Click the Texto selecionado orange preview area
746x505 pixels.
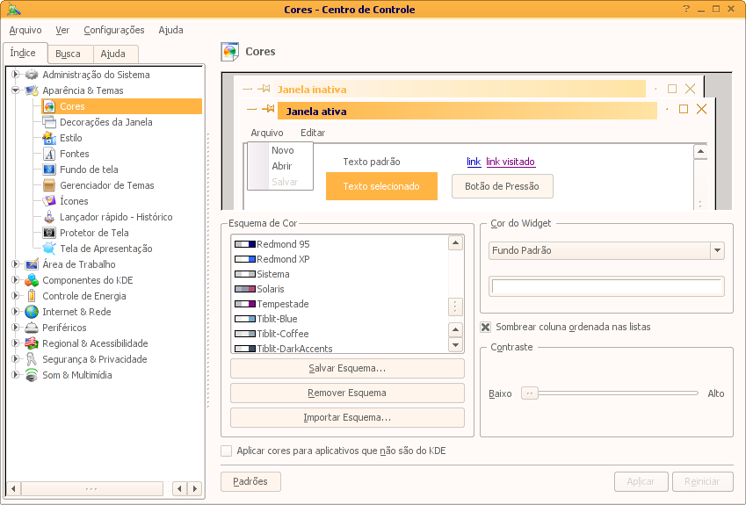point(381,186)
